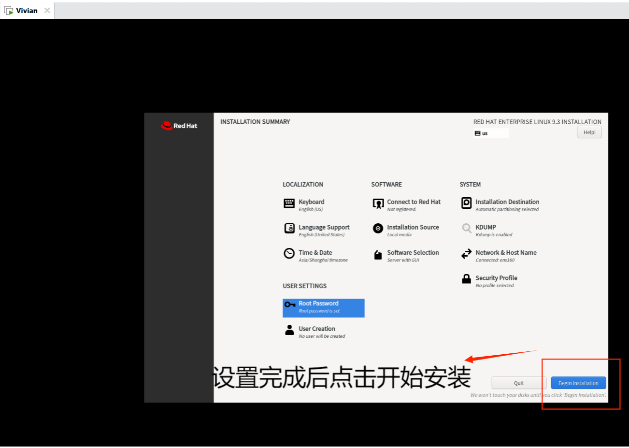
Task: Click 'English (United States)' language text
Action: point(321,235)
